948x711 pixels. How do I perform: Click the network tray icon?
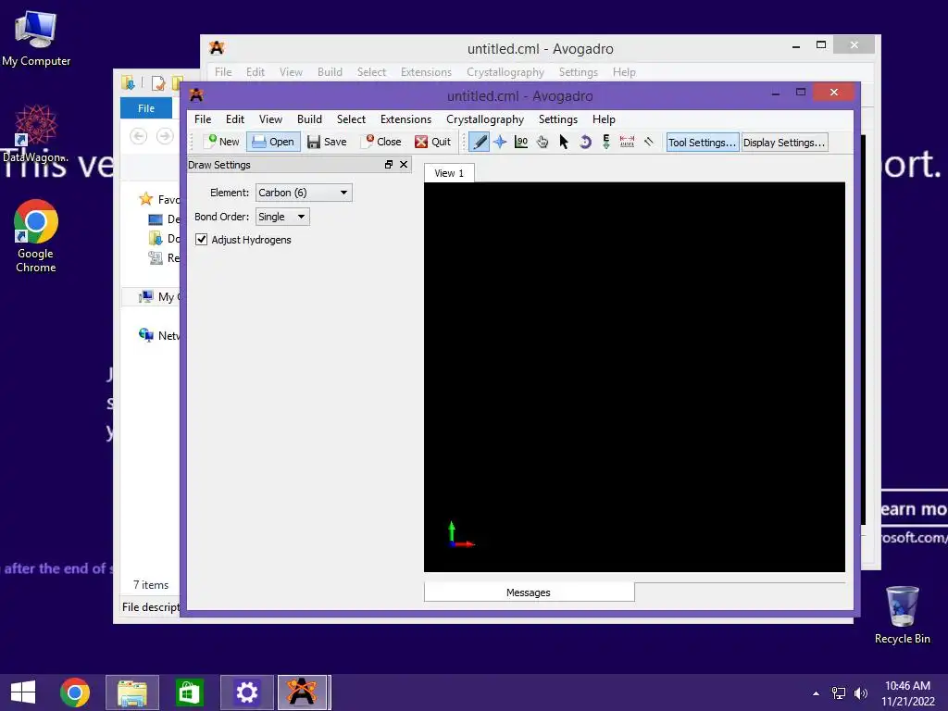(839, 692)
